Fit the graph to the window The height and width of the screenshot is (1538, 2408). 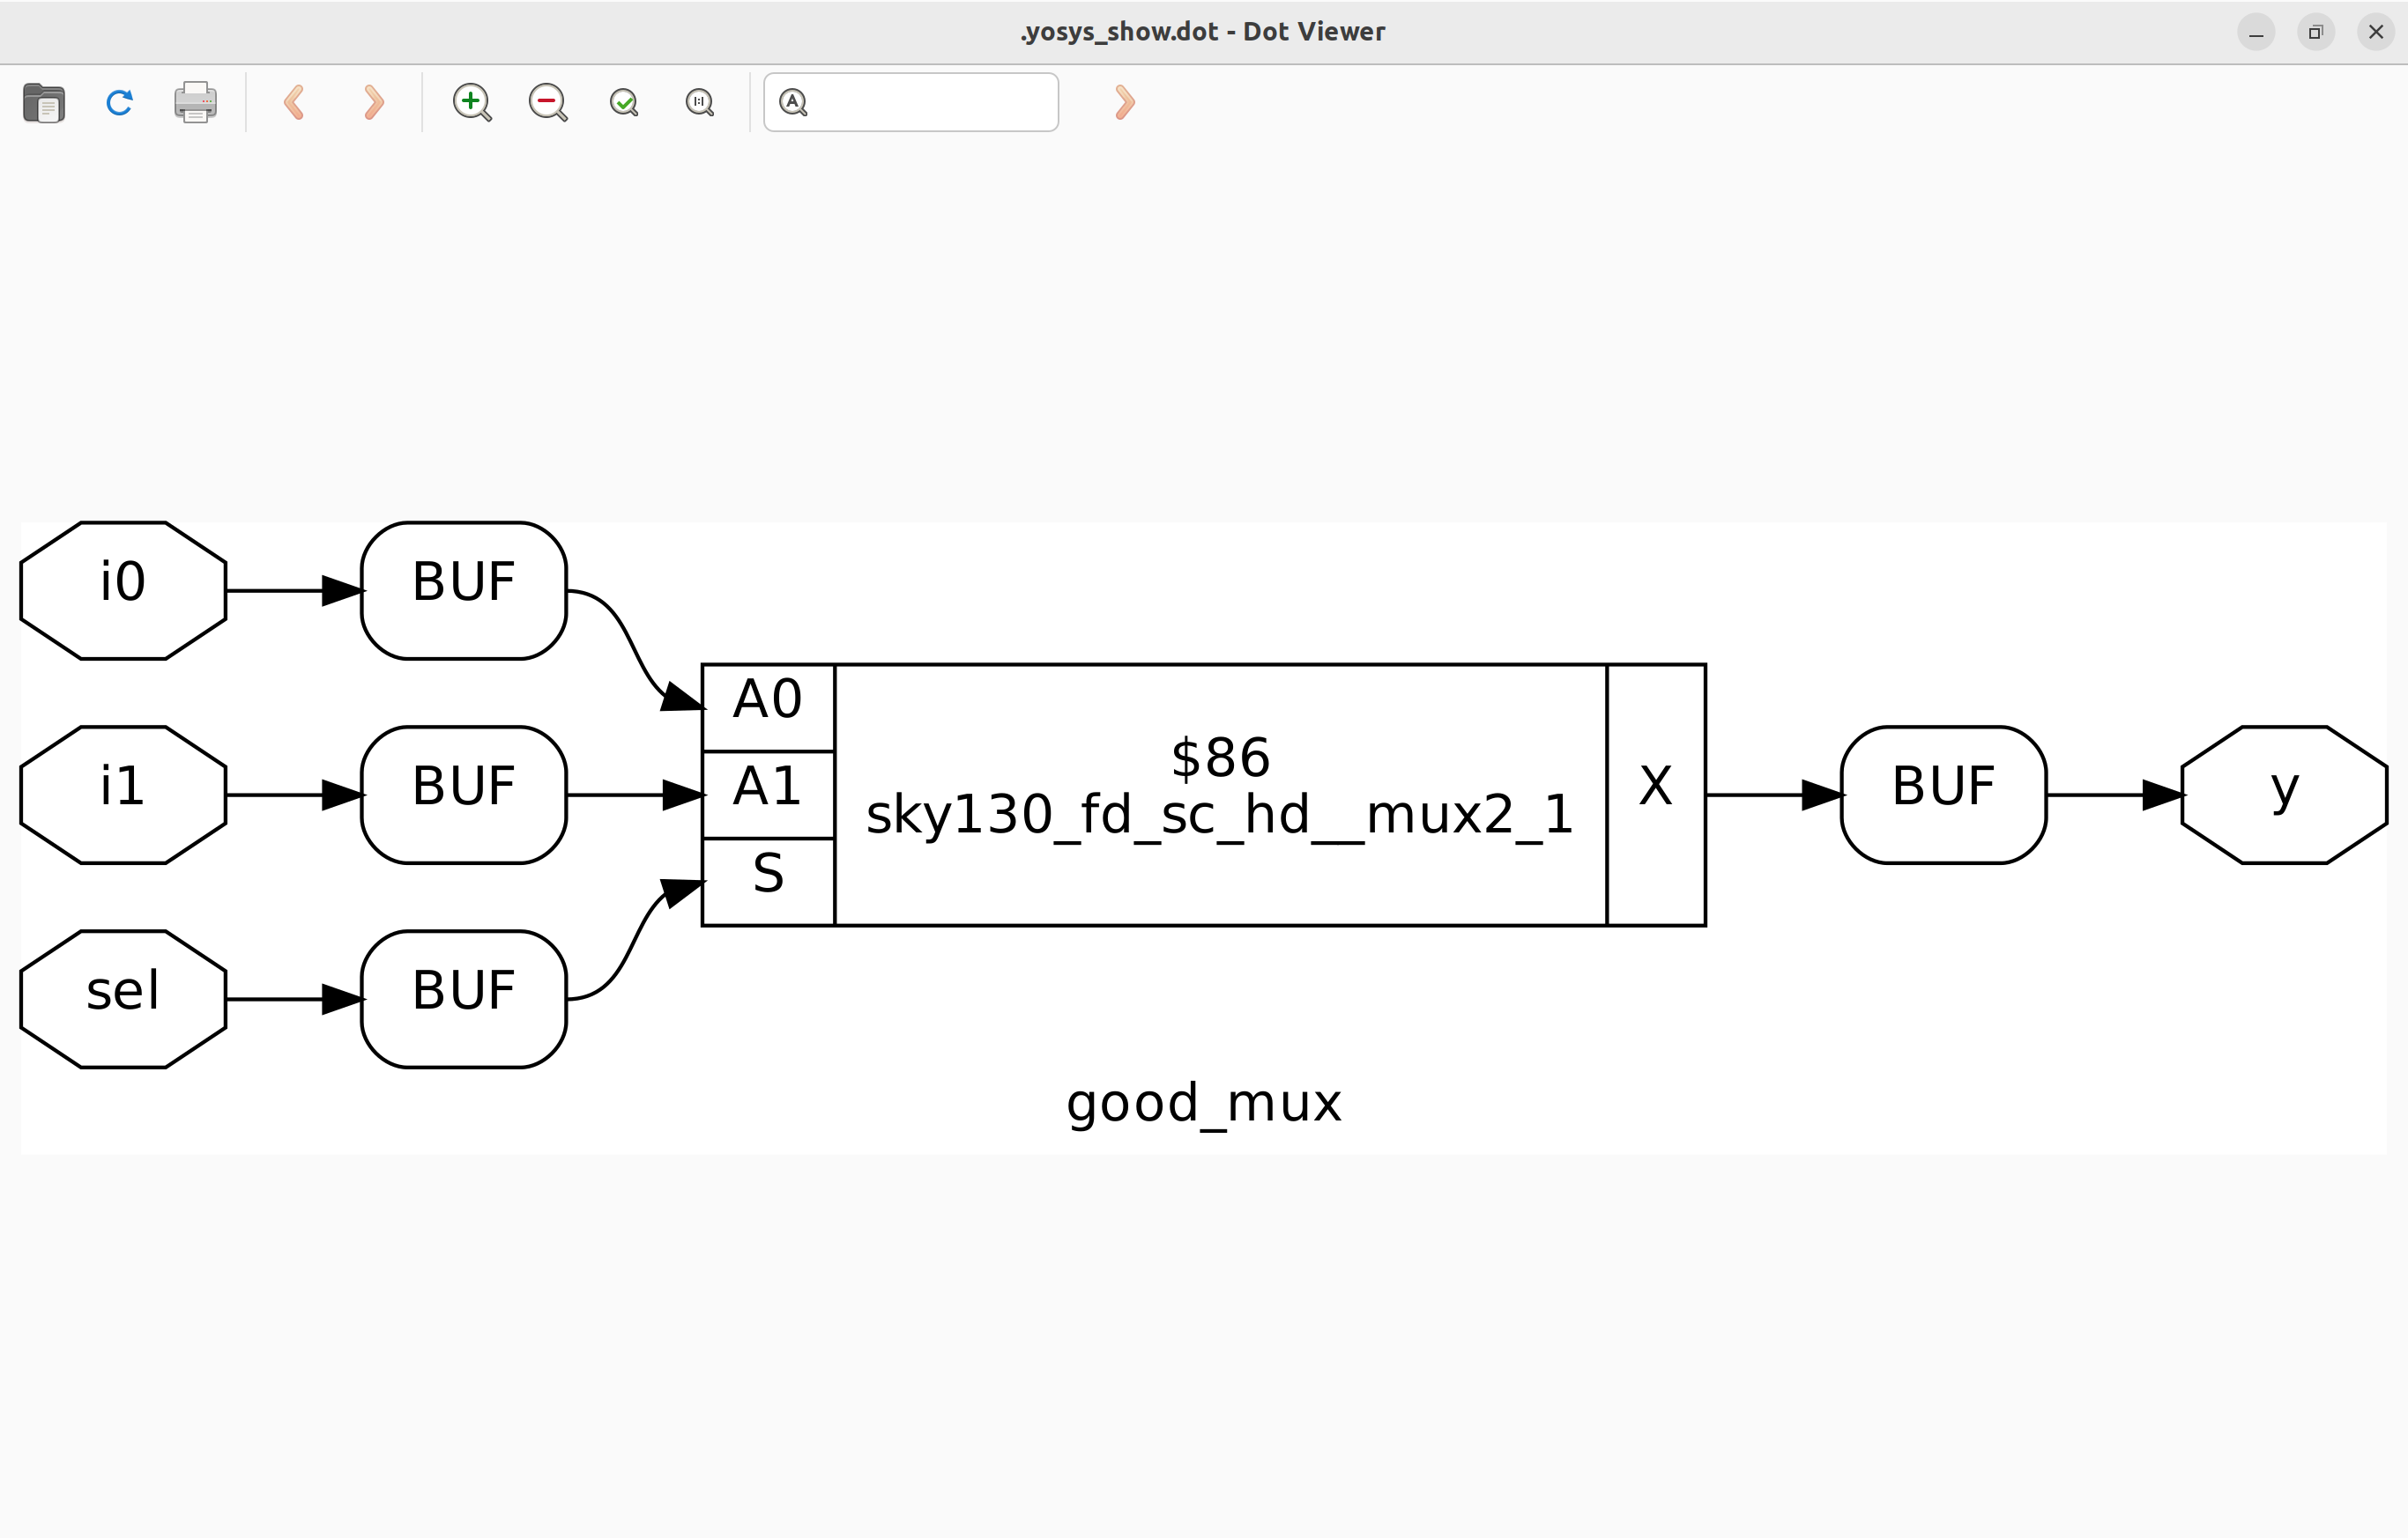623,102
